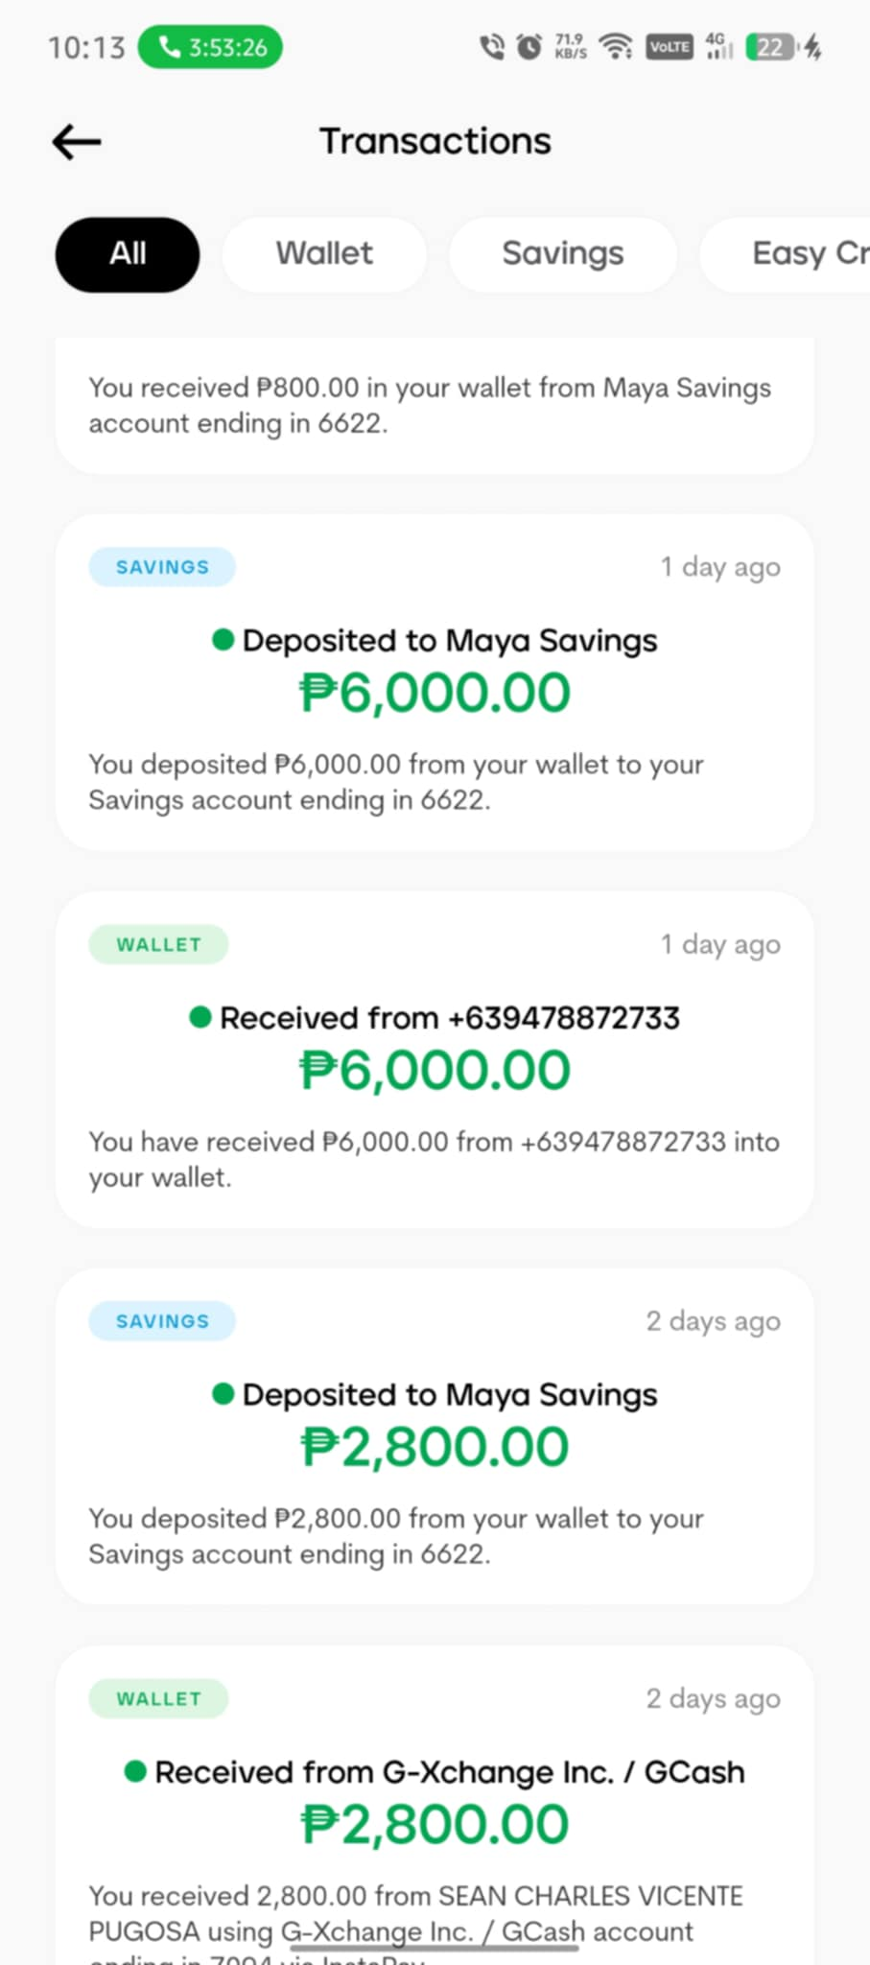Open the ₱6,000.00 Deposited to Maya Savings transaction

(435, 683)
